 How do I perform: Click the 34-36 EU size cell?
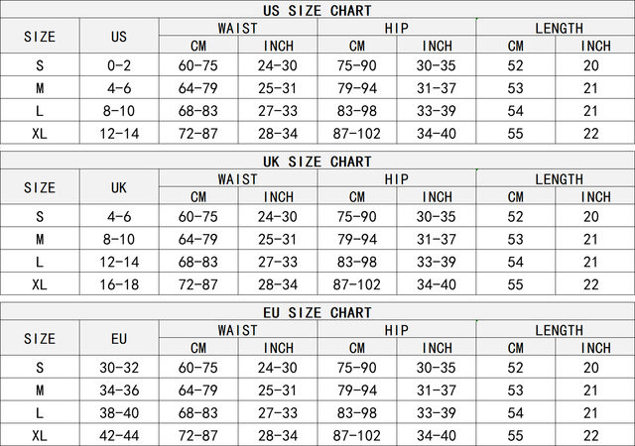pos(119,390)
